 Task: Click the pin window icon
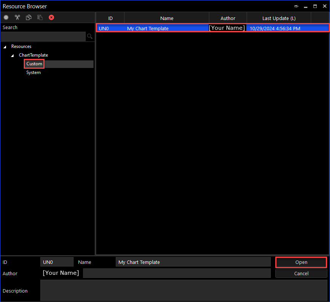click(296, 6)
